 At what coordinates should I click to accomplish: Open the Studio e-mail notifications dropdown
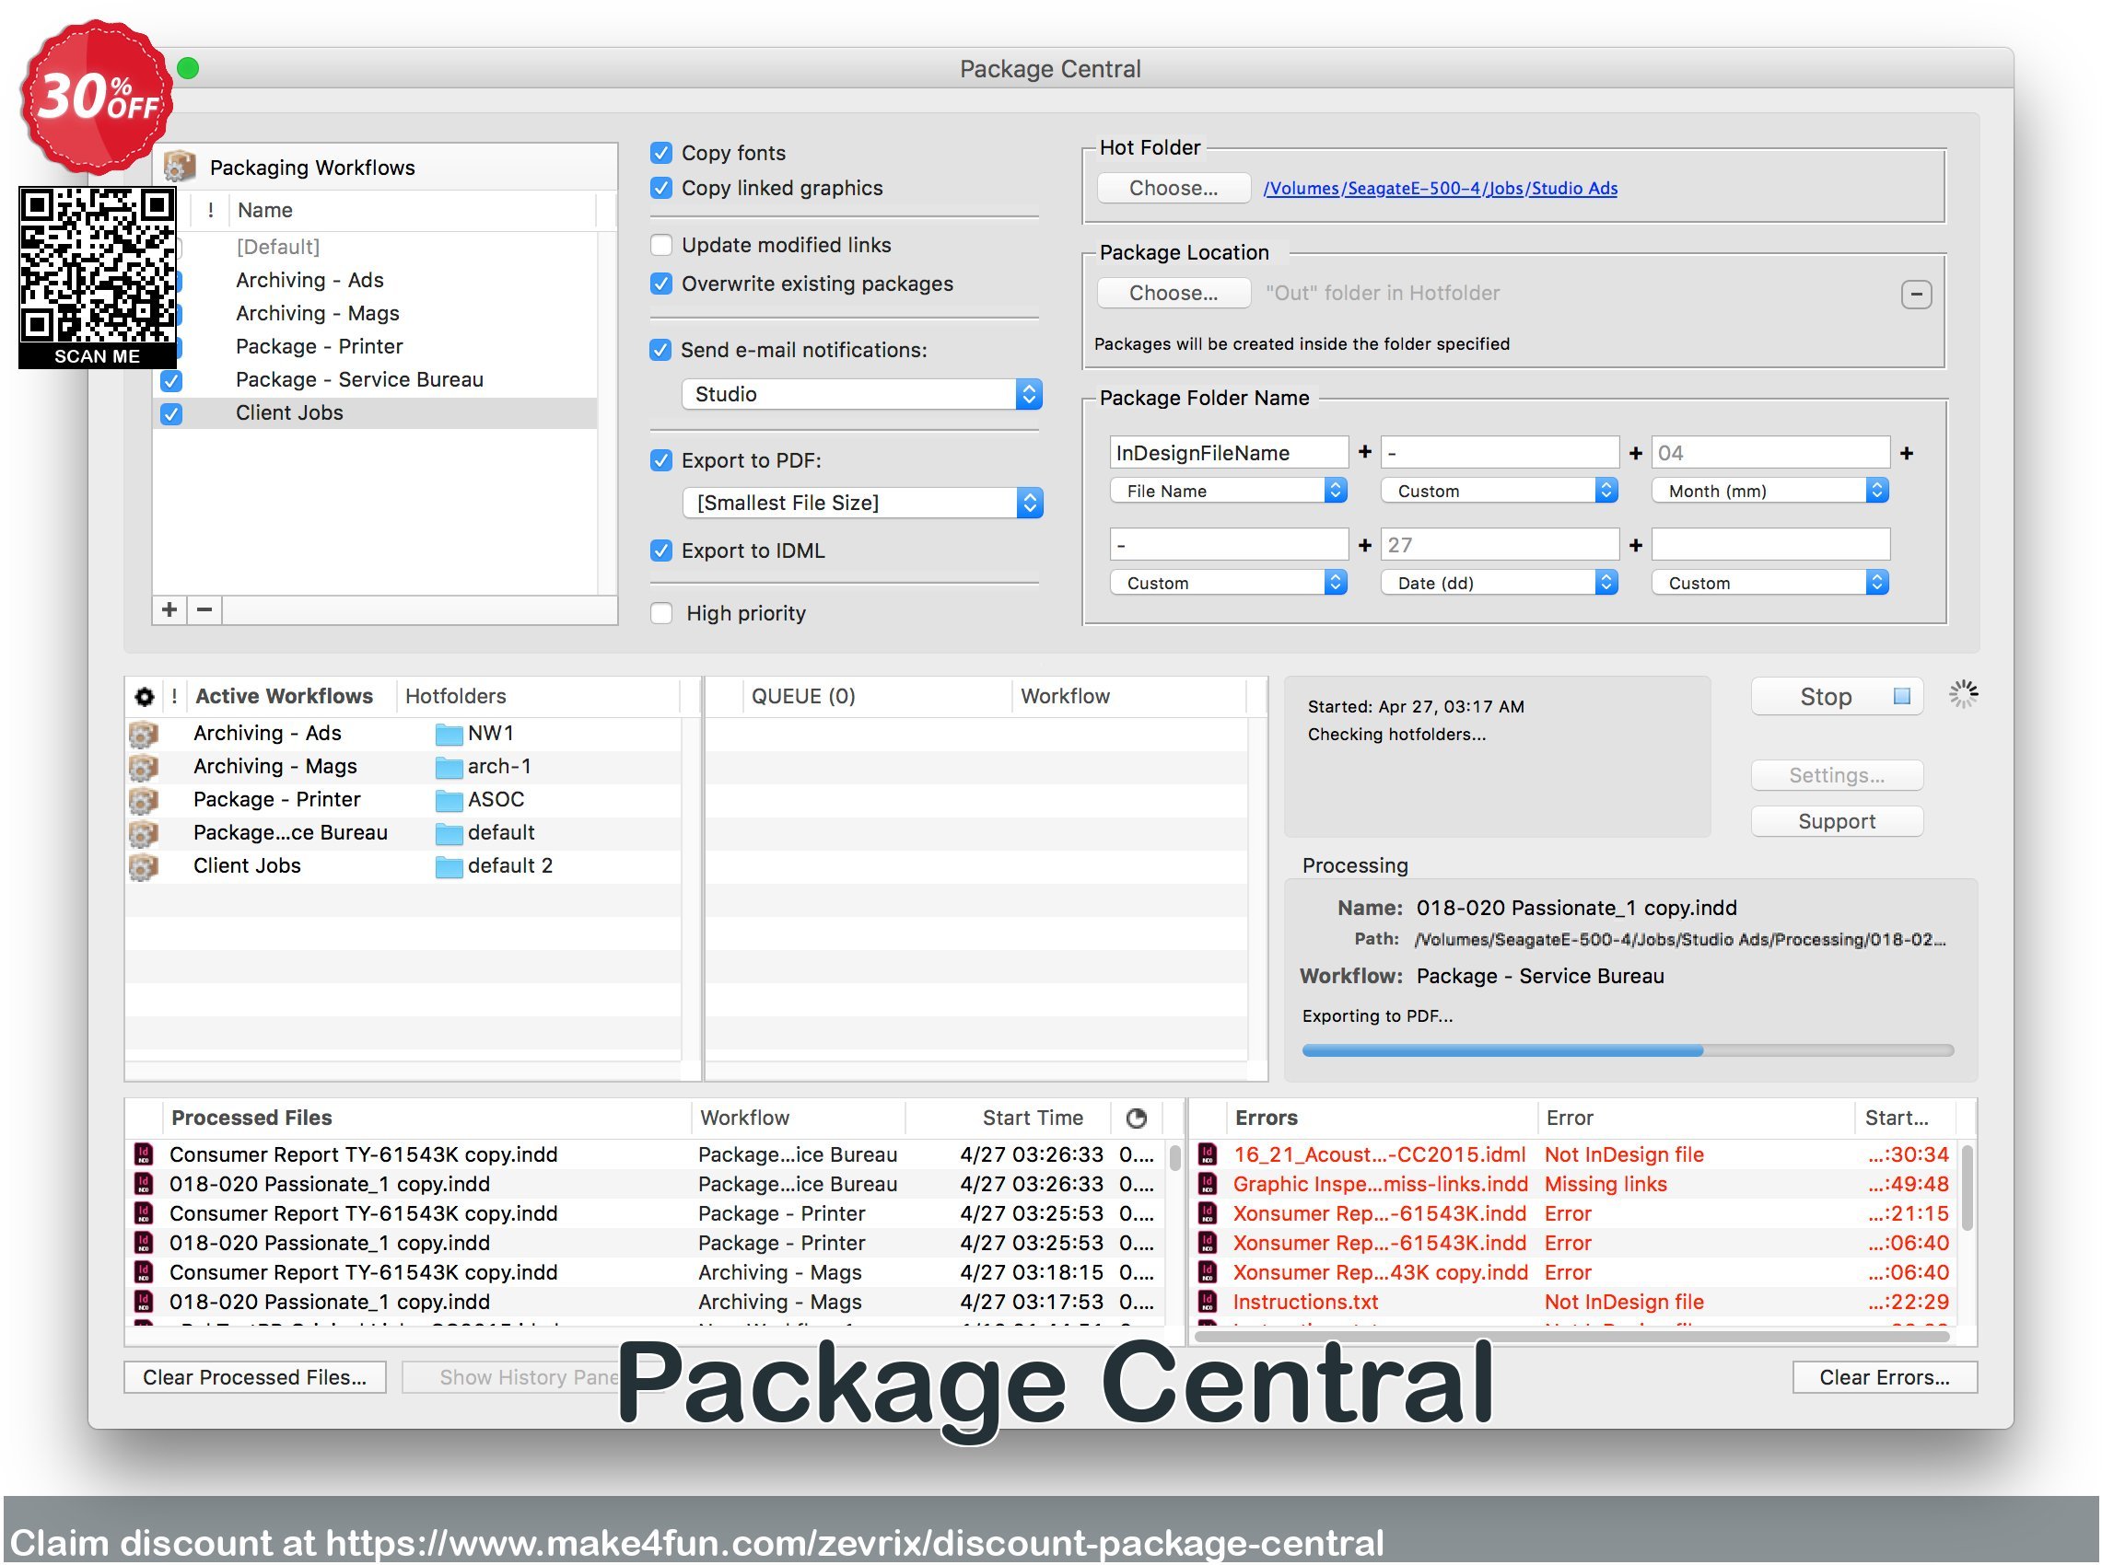[861, 394]
